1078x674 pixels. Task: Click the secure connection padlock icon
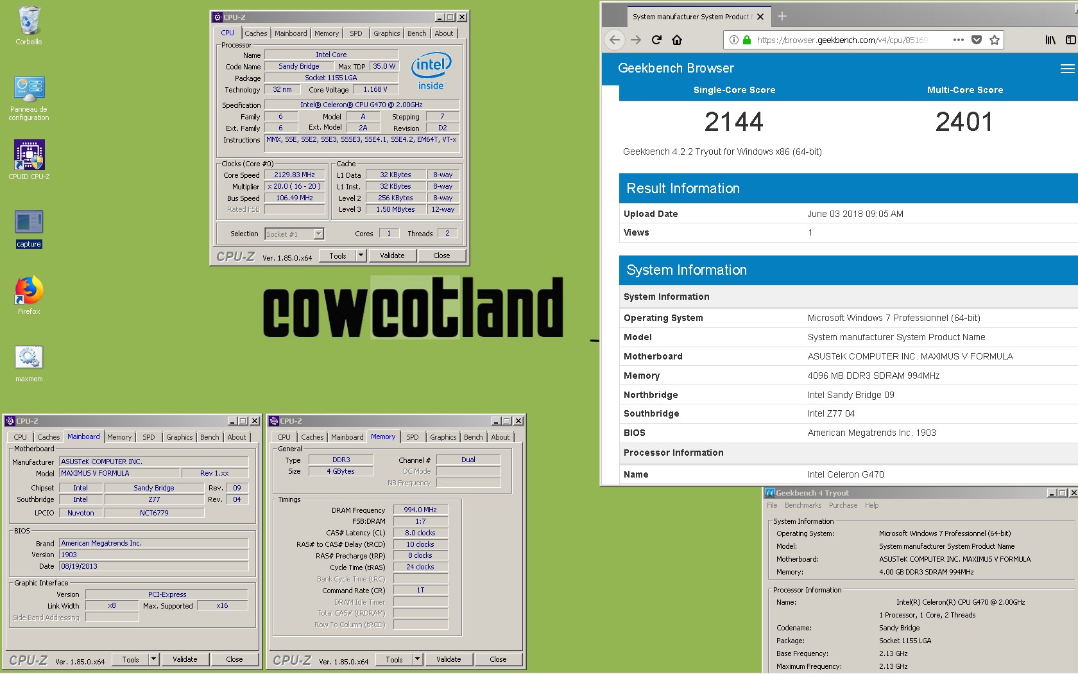(747, 40)
